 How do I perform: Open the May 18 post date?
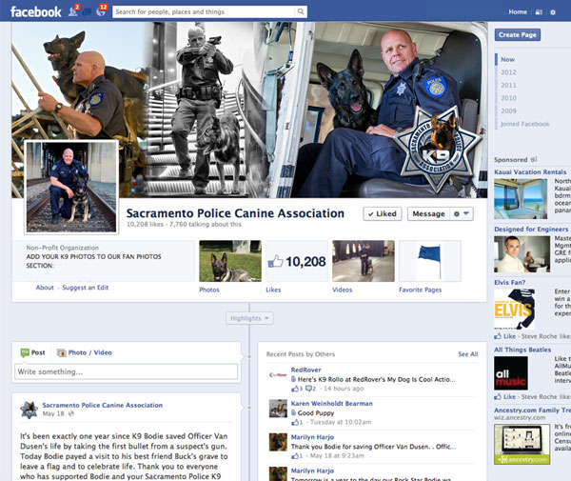(x=53, y=413)
